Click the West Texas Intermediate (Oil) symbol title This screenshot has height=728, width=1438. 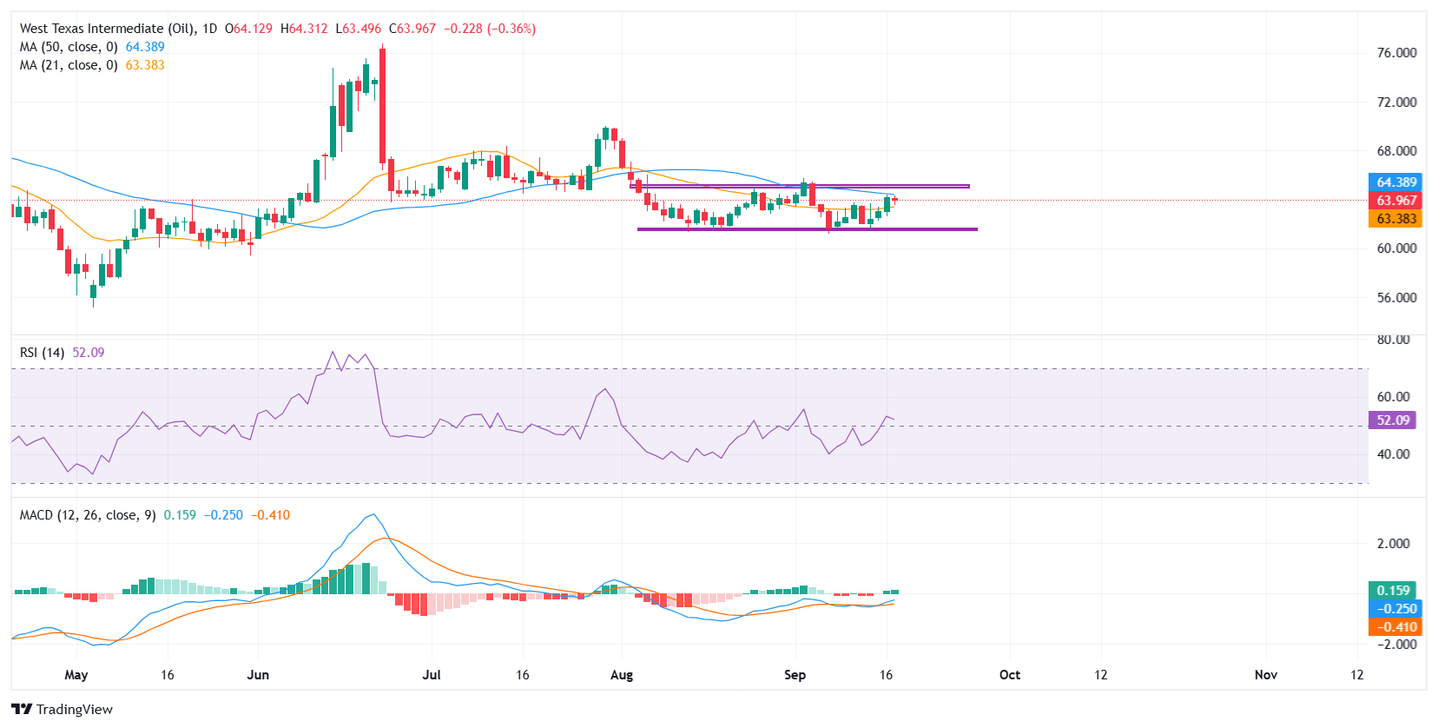107,29
